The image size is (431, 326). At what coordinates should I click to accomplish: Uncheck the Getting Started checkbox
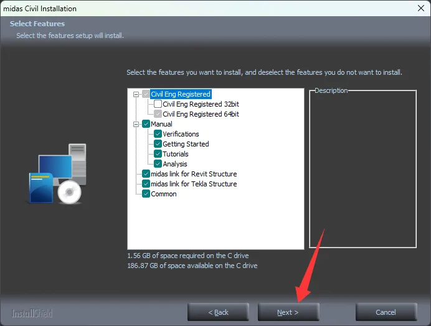pos(158,144)
